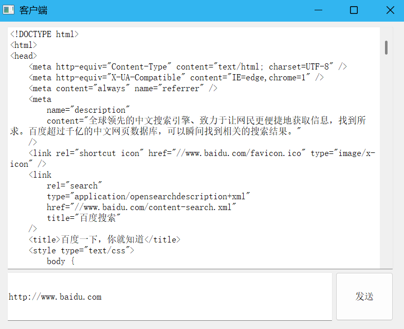The height and width of the screenshot is (329, 404).
Task: Click the href content-search.xml line
Action: pos(141,207)
